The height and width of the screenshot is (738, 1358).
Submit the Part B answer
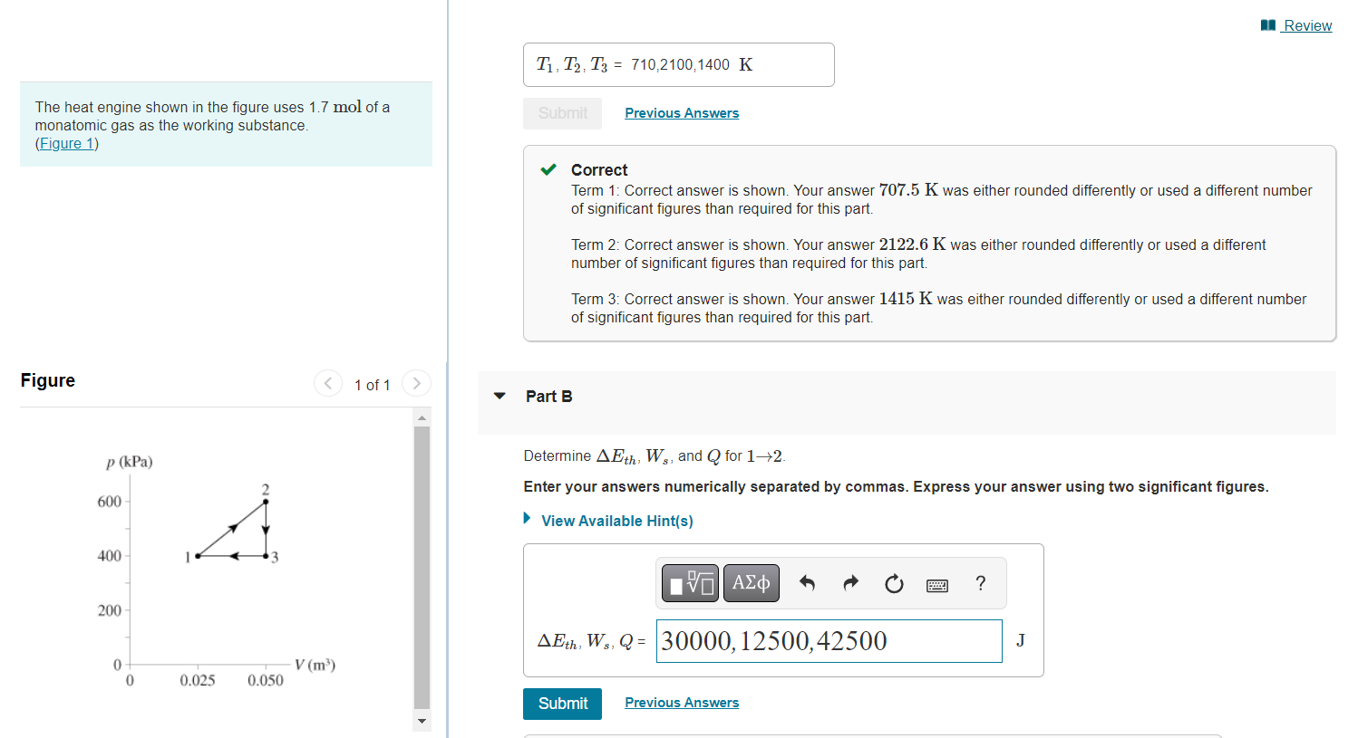coord(562,704)
